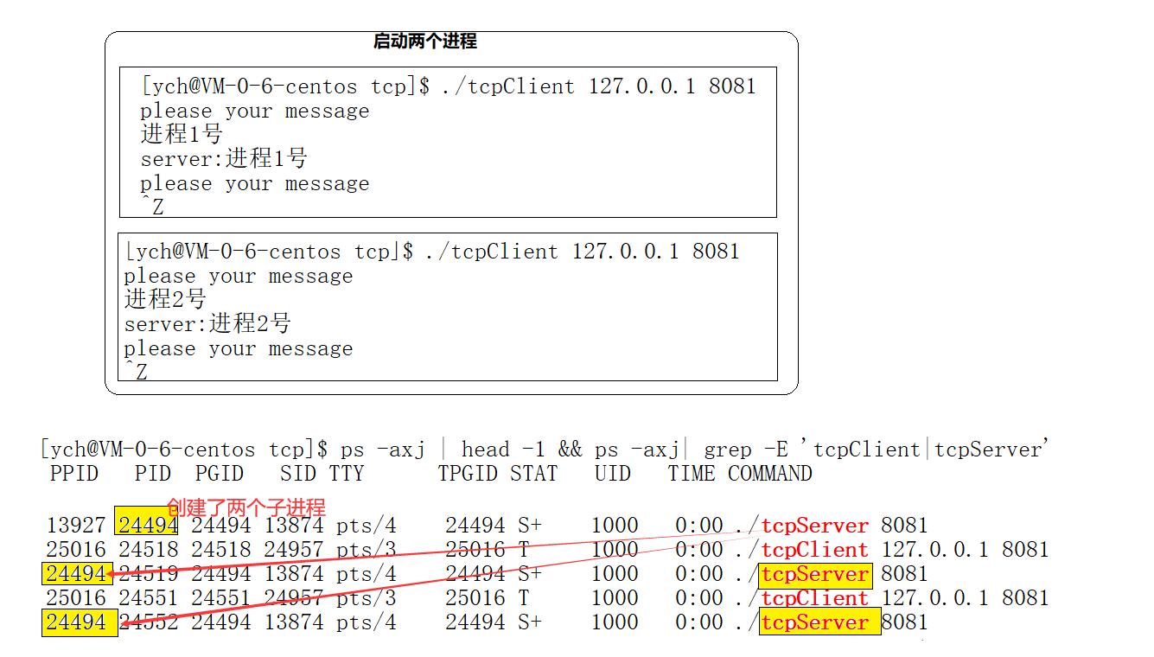Click highlighted tcpServer in the PID 24519 row

tap(816, 575)
